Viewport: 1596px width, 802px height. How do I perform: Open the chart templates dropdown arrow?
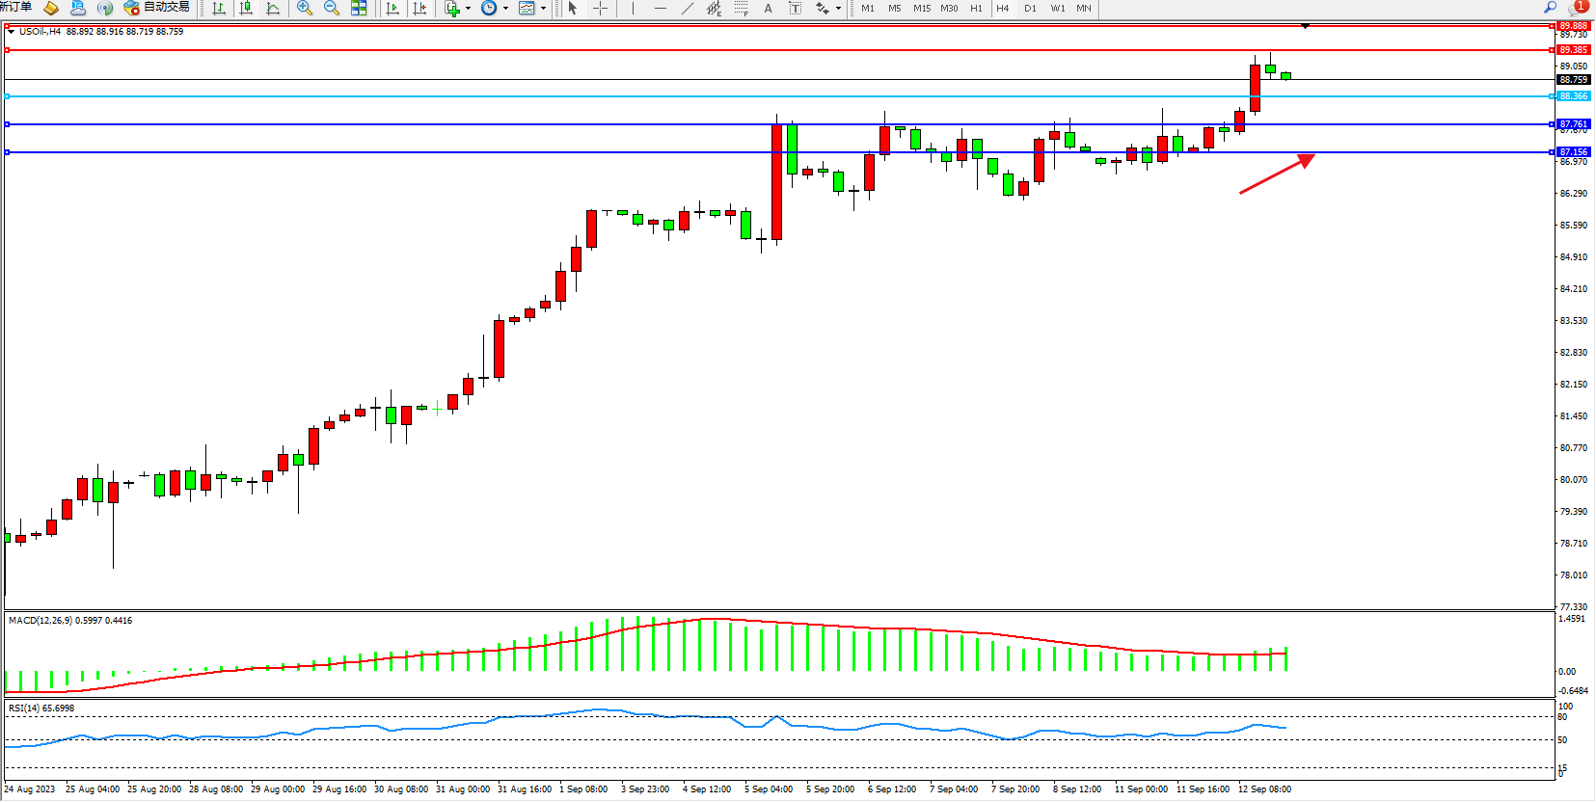pyautogui.click(x=543, y=9)
